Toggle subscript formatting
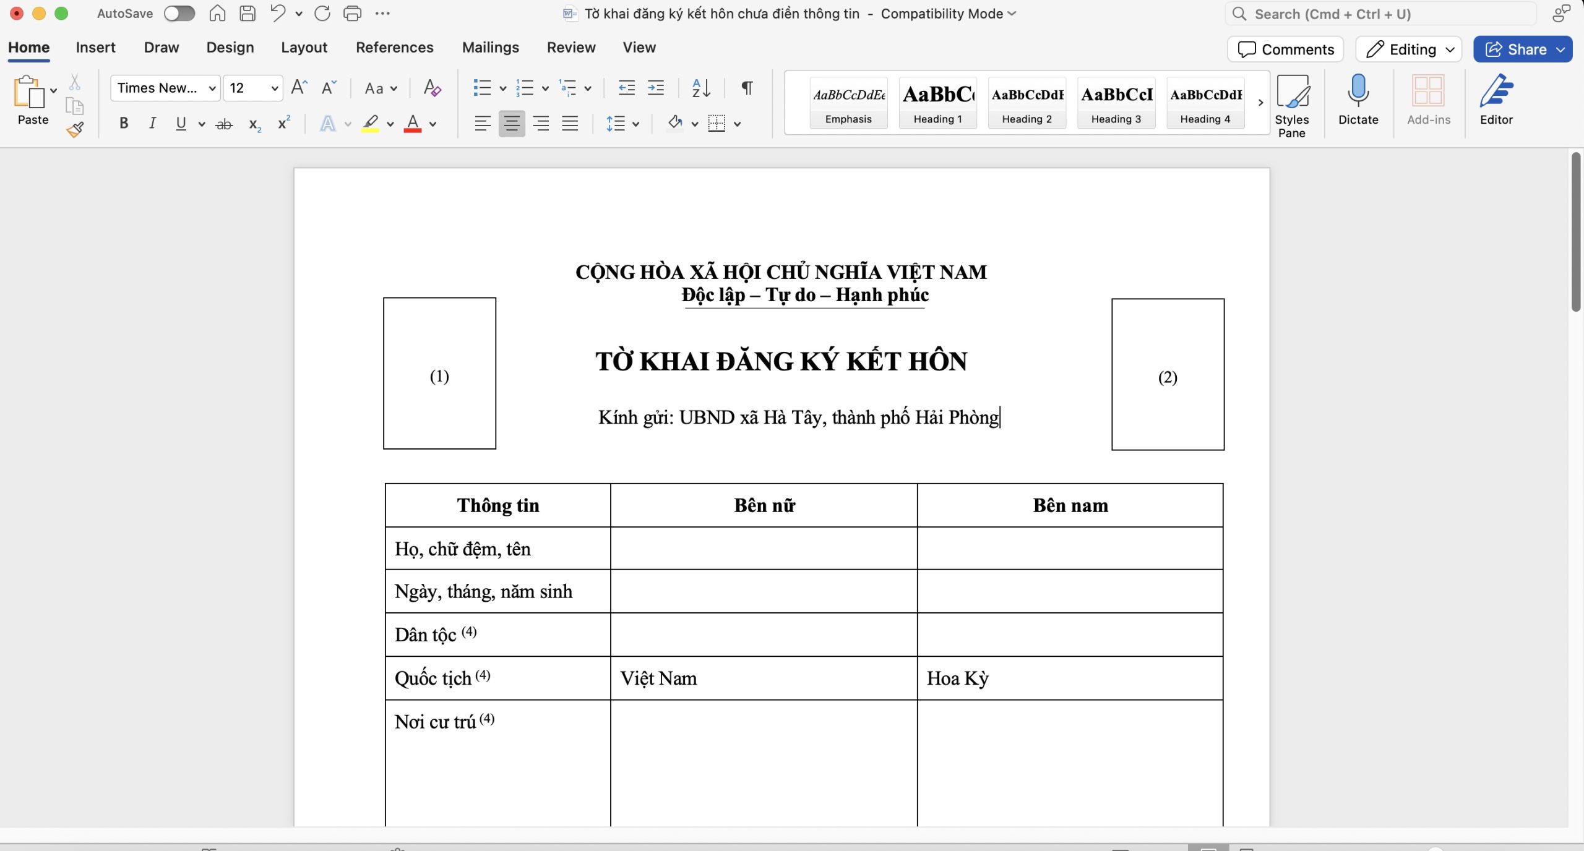Viewport: 1584px width, 851px height. pos(254,124)
